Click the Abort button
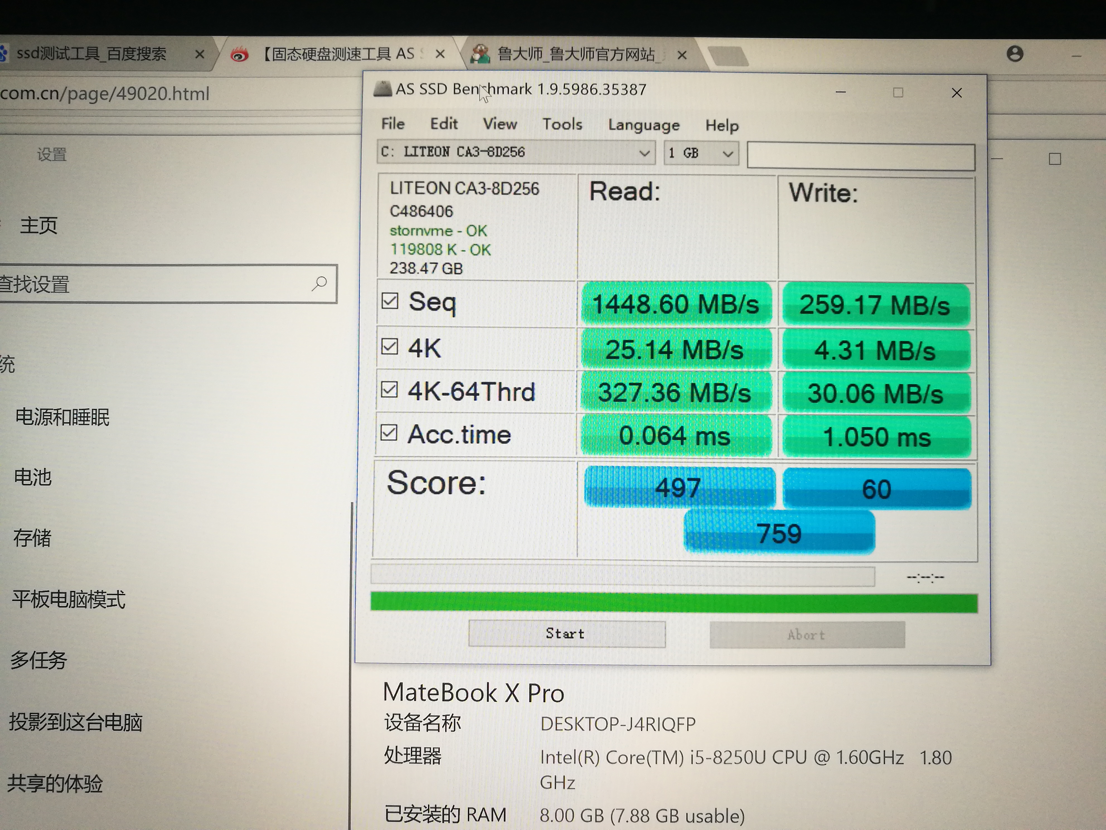Screen dimensions: 1106x830 pyautogui.click(x=807, y=635)
